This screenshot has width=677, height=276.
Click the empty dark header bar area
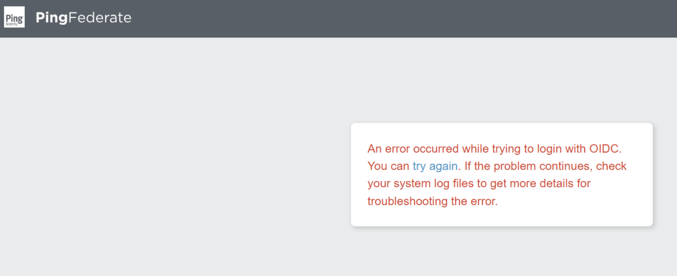click(404, 19)
